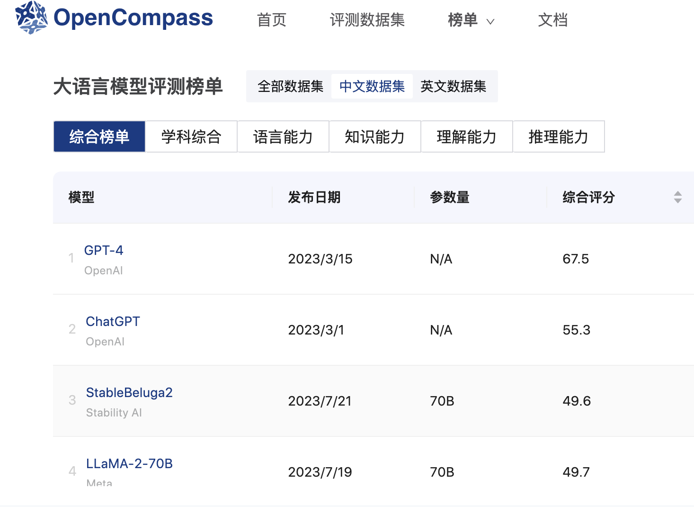
Task: Switch to the 学科综合 tab
Action: pos(191,136)
